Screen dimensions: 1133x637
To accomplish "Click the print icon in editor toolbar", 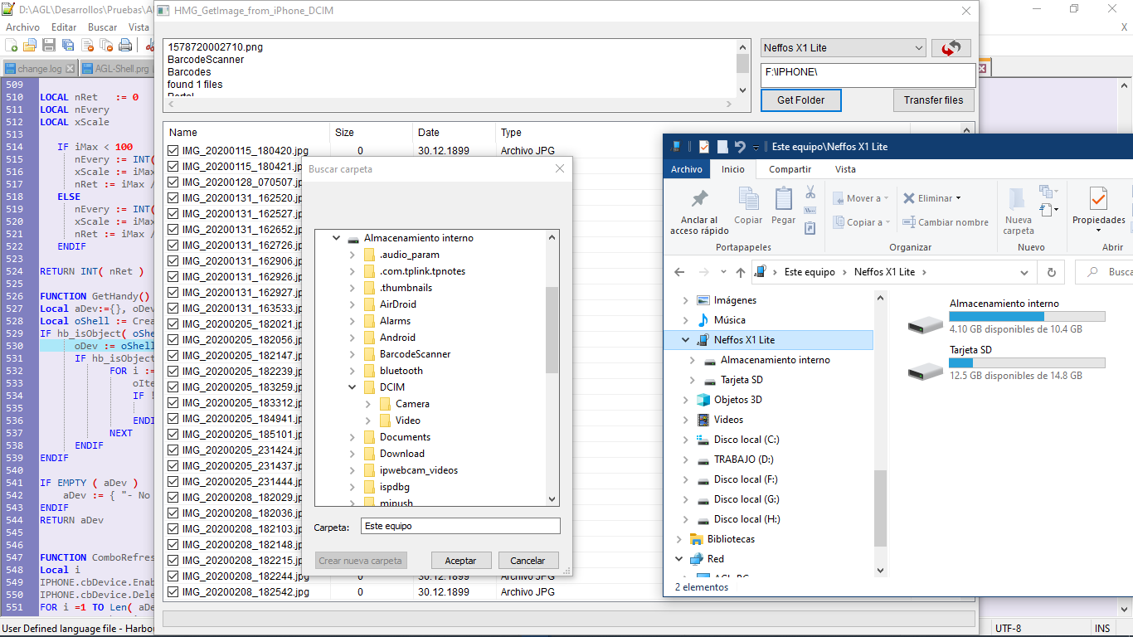I will click(125, 45).
